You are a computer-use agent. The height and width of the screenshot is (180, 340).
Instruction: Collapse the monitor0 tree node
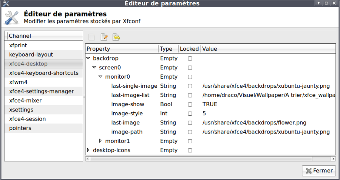100,77
